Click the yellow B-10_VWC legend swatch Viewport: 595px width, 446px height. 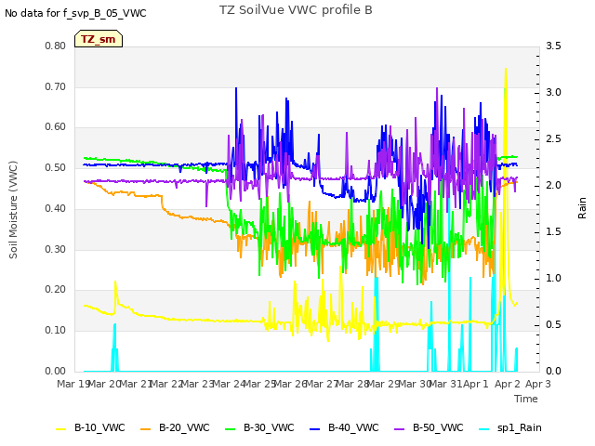[x=61, y=429]
